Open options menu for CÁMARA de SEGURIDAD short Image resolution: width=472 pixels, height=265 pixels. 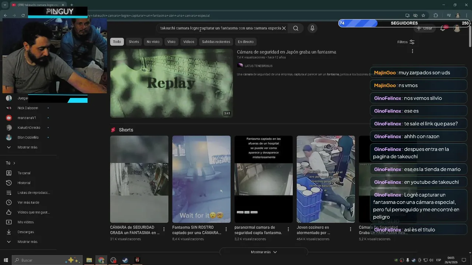[x=164, y=229]
